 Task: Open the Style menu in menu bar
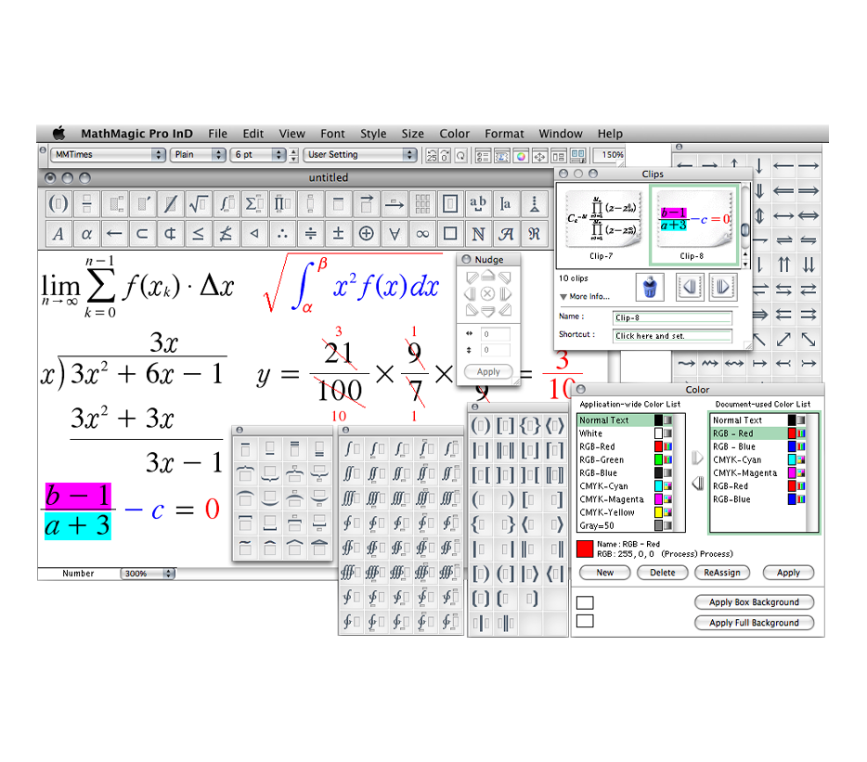373,134
